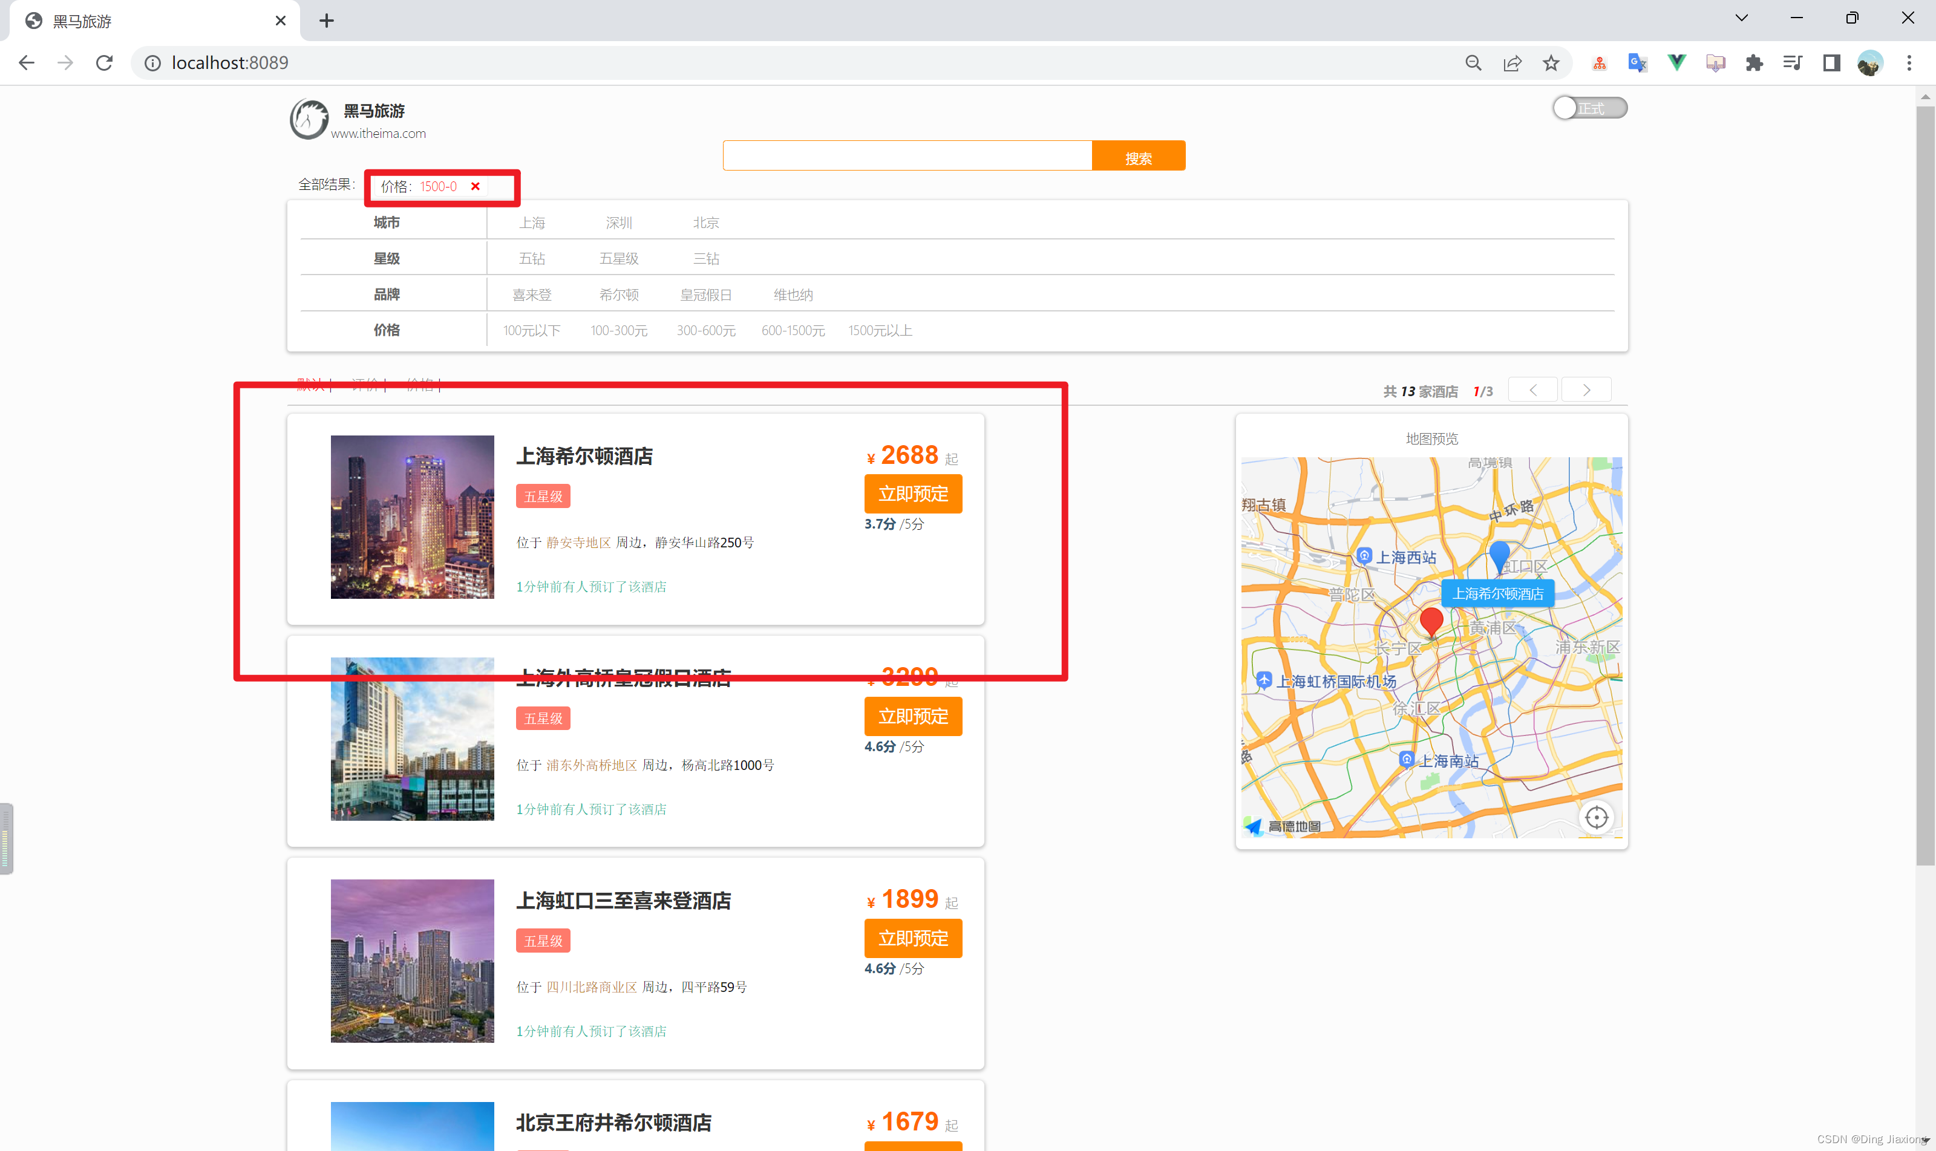Select price range 300-600元
Screen dimensions: 1936x1151
coord(706,330)
